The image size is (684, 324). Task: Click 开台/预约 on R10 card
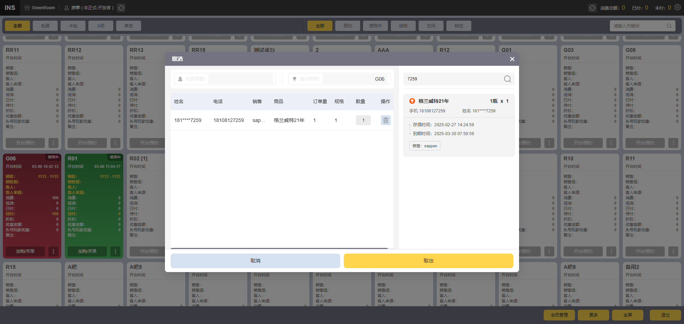(583, 251)
